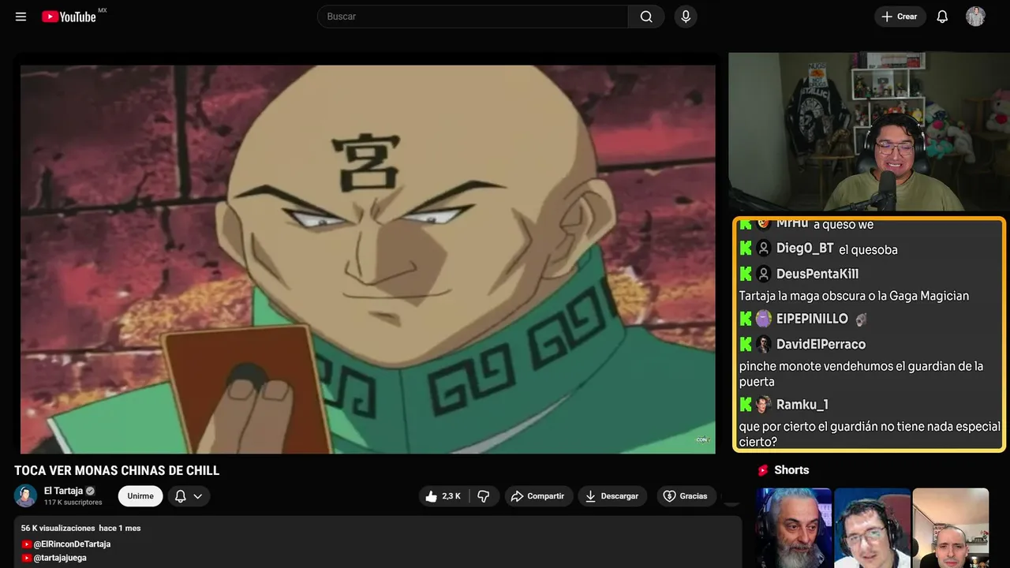
Task: Click the magnifier search button
Action: [x=646, y=17]
